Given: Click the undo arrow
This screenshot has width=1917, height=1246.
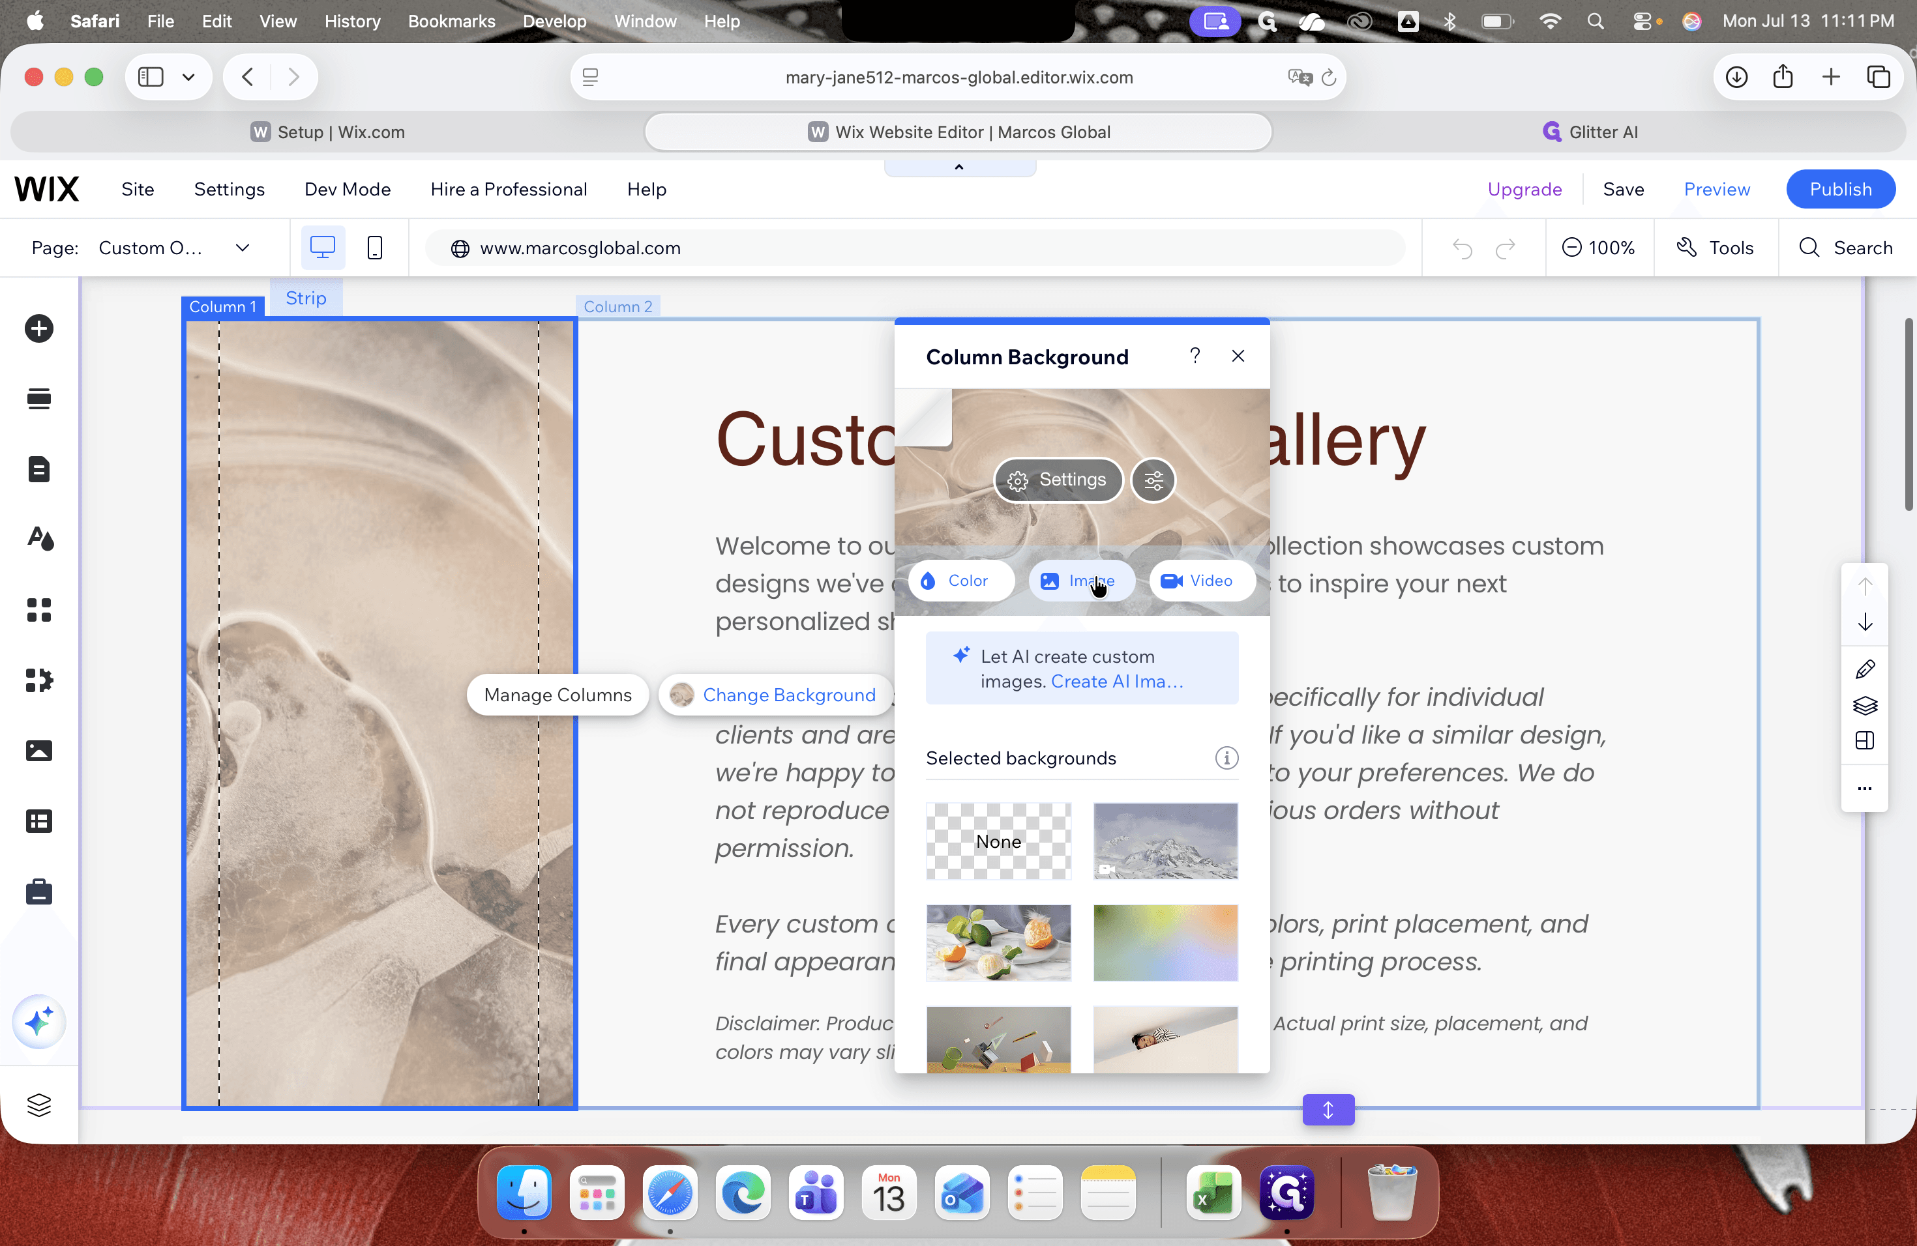Looking at the screenshot, I should [x=1462, y=248].
